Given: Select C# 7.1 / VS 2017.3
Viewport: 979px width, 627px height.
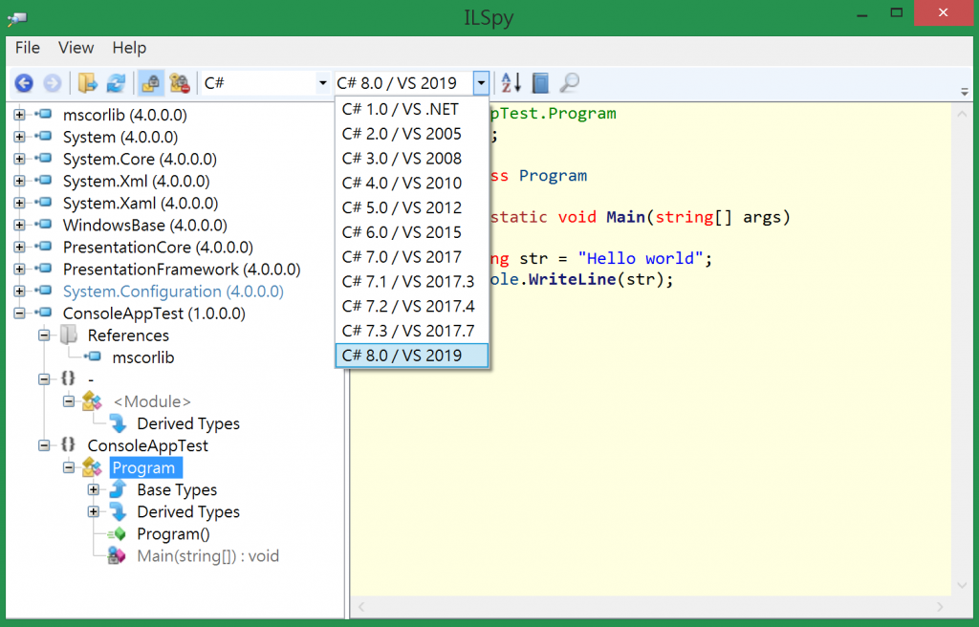Looking at the screenshot, I should pos(412,282).
